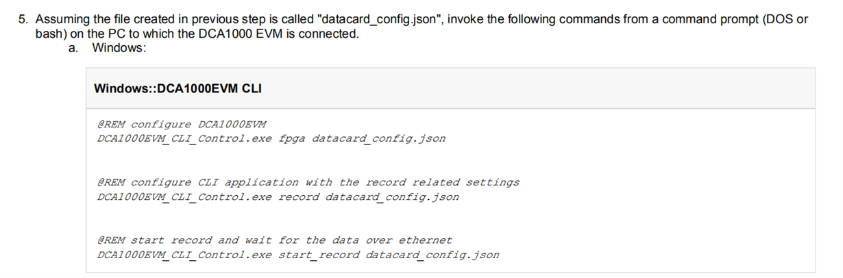The image size is (843, 278).
Task: Click "datacard_config.json" in the record command line
Action: (392, 197)
